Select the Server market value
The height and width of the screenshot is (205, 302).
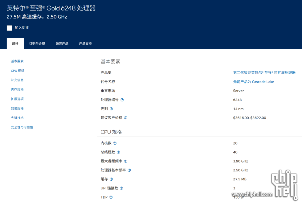point(239,91)
